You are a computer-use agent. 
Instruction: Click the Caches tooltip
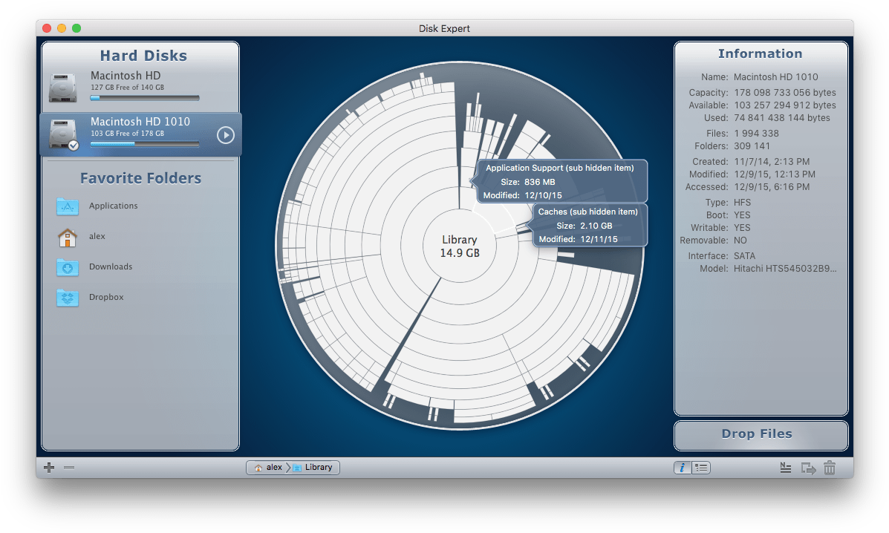pyautogui.click(x=587, y=226)
